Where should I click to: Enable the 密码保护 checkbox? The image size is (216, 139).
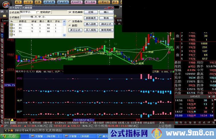pos(38,12)
